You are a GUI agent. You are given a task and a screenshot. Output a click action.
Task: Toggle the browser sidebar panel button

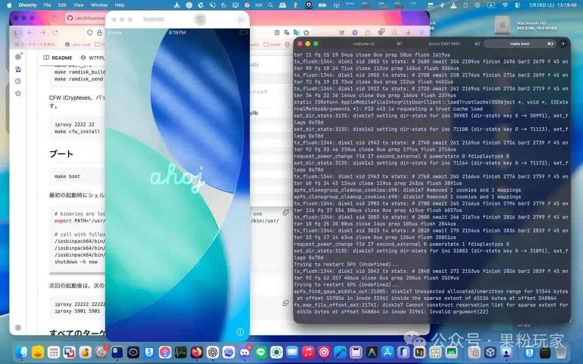[x=17, y=33]
